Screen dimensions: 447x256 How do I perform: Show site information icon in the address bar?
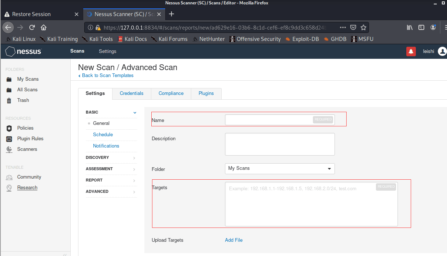91,27
